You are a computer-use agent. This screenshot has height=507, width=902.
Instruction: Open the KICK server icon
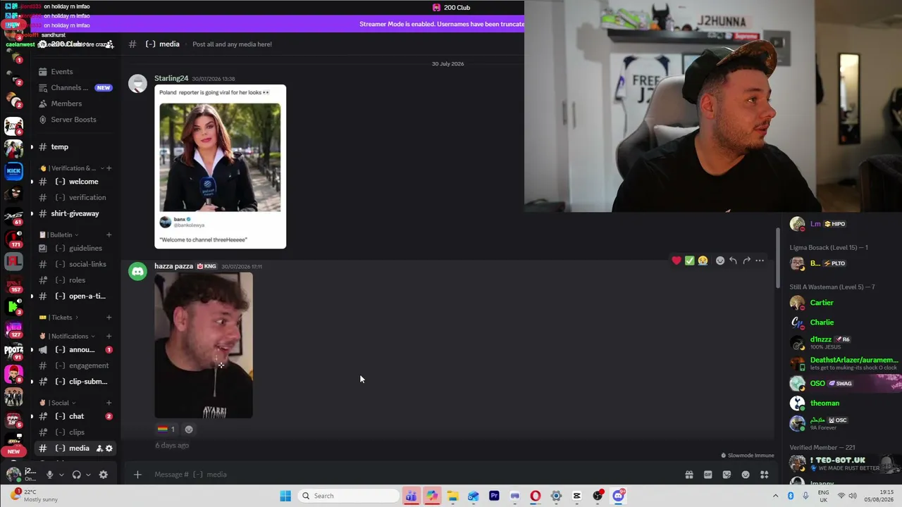(13, 170)
